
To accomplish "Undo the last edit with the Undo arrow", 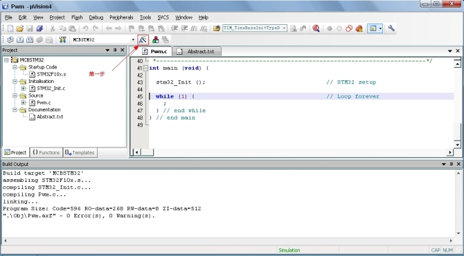I will click(x=85, y=28).
